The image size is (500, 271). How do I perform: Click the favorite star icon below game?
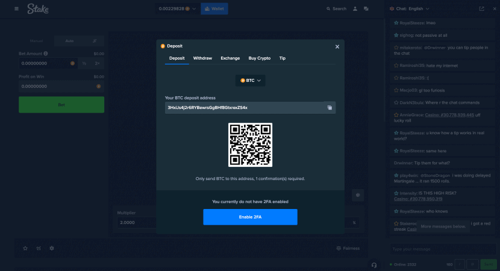(25, 248)
